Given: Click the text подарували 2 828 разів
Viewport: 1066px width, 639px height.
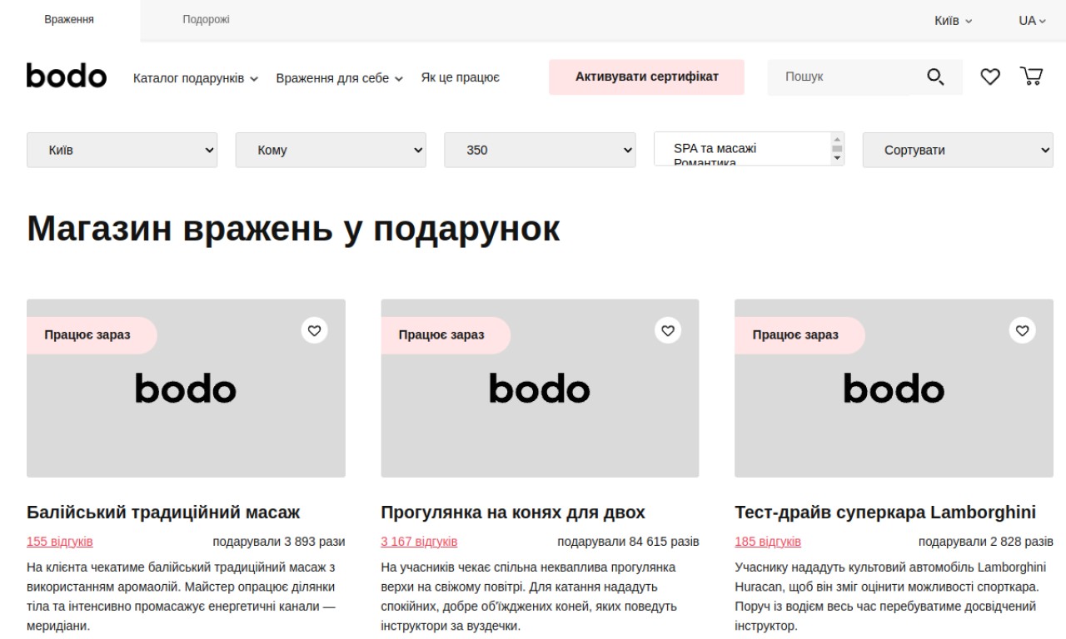Looking at the screenshot, I should coord(986,542).
